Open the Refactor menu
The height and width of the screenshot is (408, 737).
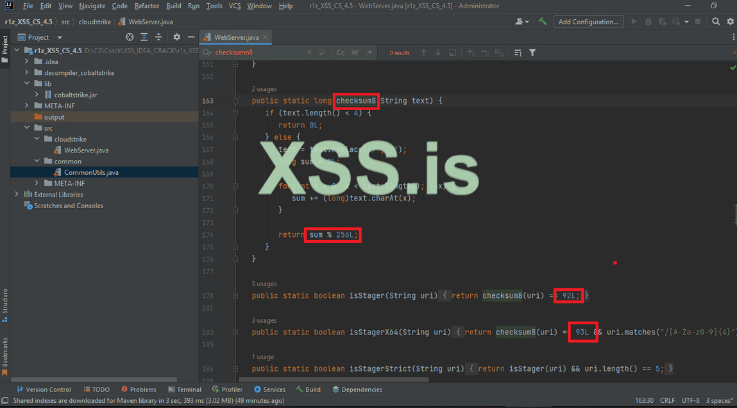coord(147,6)
